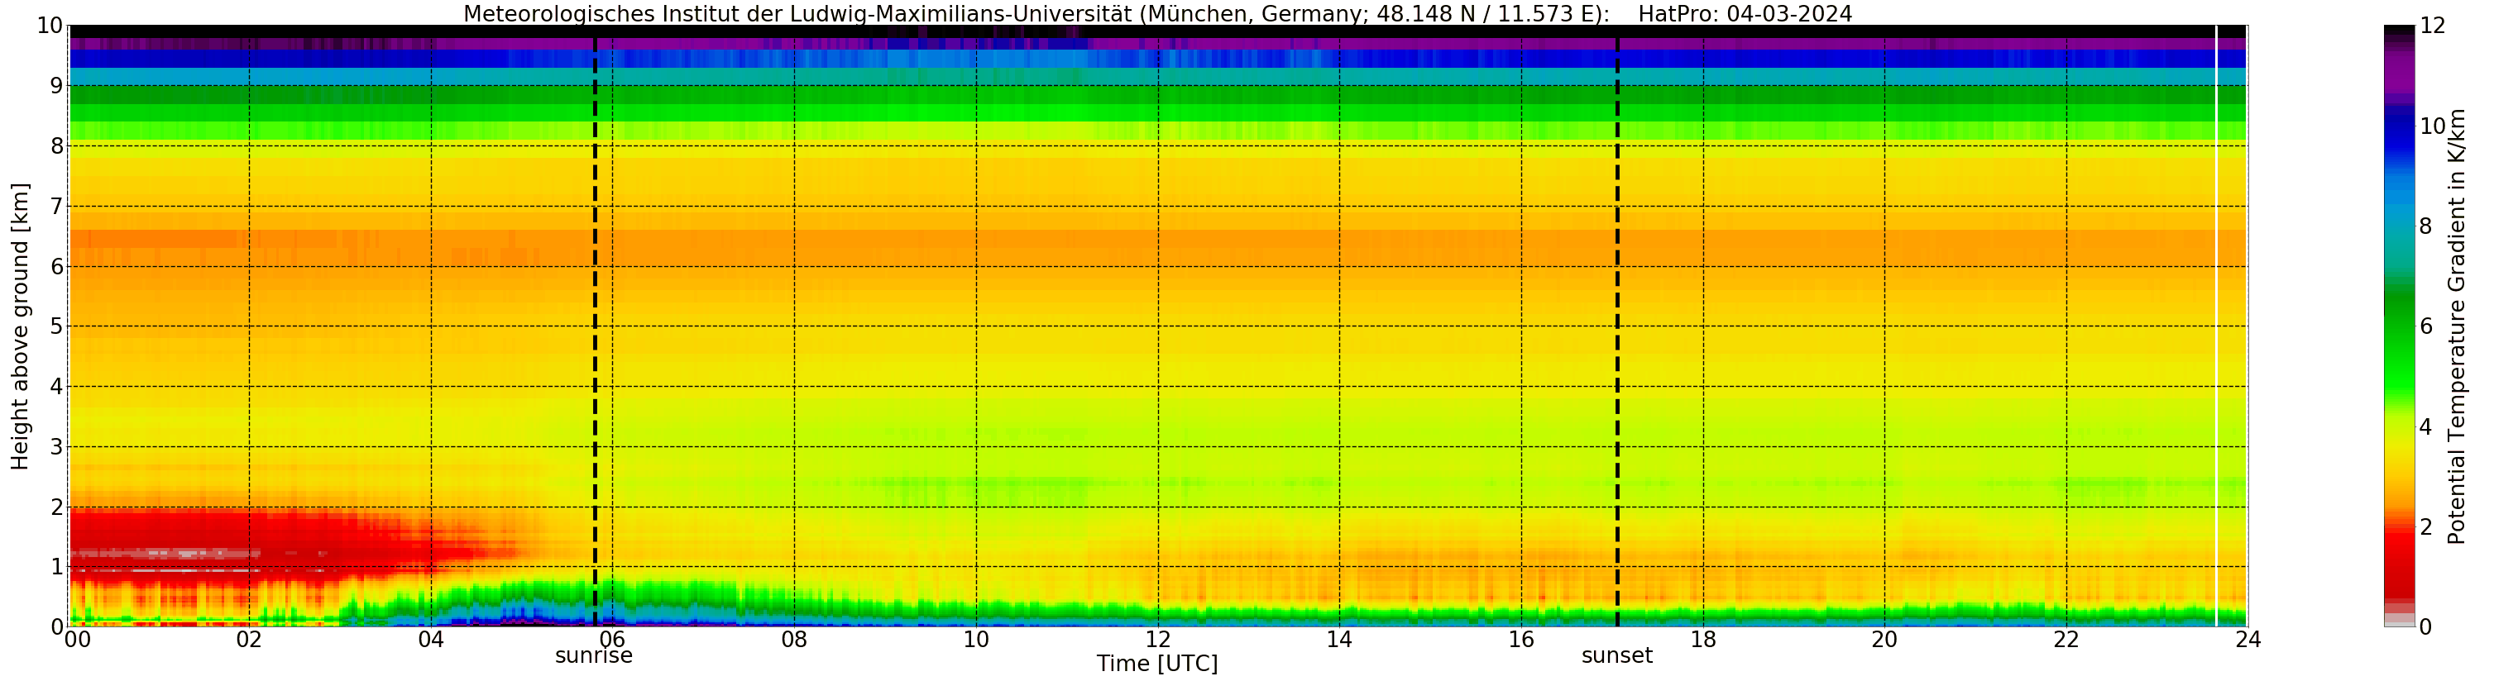
Task: Click the black top band of the plot
Action: point(1157,32)
